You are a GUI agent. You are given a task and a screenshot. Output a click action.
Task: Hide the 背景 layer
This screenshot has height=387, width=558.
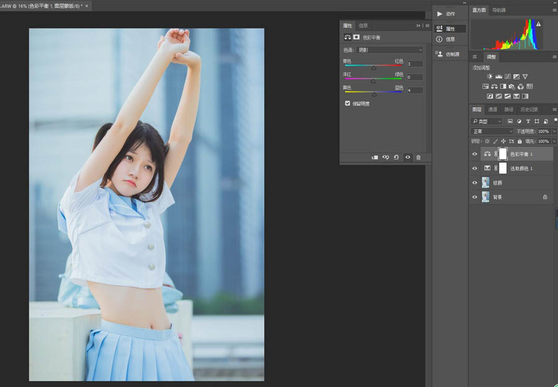(475, 197)
